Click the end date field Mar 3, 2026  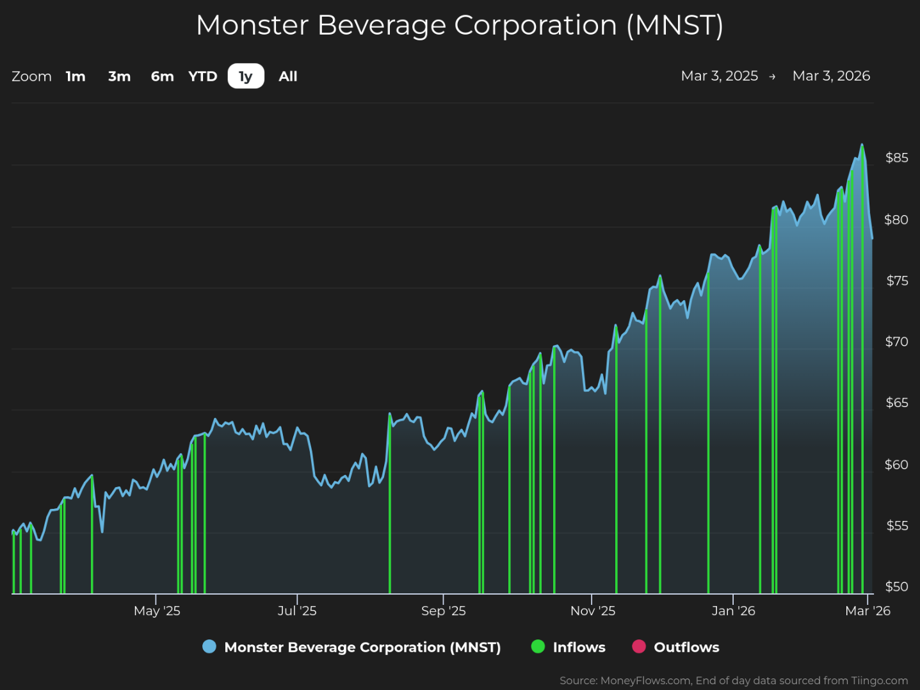pos(831,76)
